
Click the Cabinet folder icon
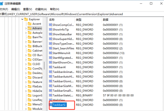coord(30,51)
